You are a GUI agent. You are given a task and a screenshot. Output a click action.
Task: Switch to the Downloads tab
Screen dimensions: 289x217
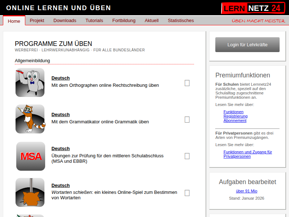pos(65,21)
